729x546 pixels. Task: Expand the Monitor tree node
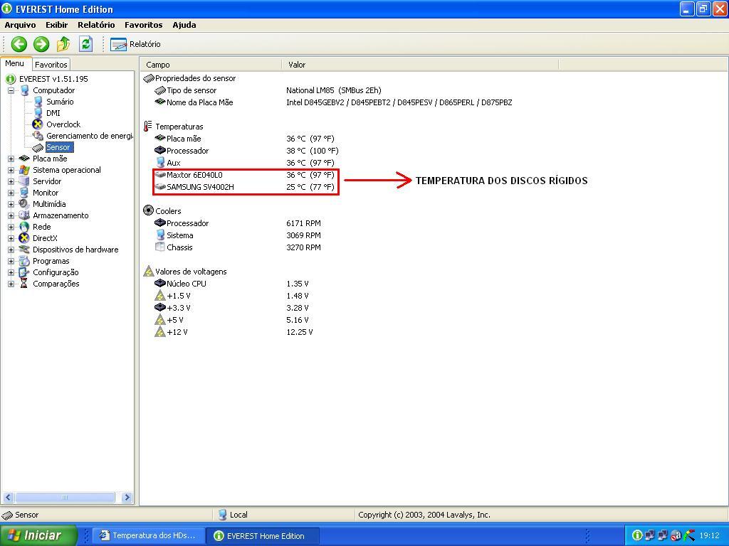(x=11, y=193)
